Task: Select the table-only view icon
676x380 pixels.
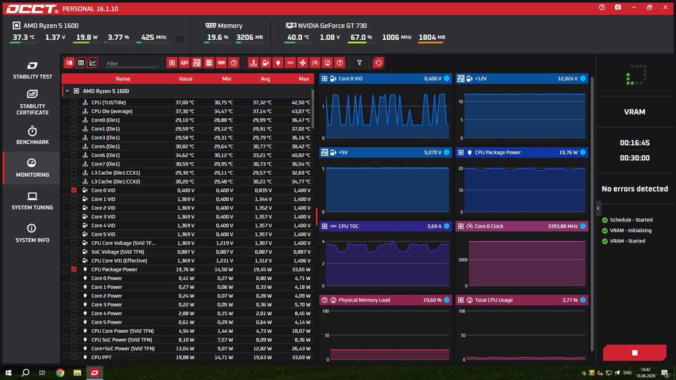Action: pos(80,63)
